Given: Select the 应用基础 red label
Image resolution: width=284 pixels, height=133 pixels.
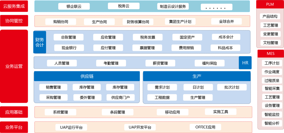Looking at the screenshot, I should coord(14,112).
